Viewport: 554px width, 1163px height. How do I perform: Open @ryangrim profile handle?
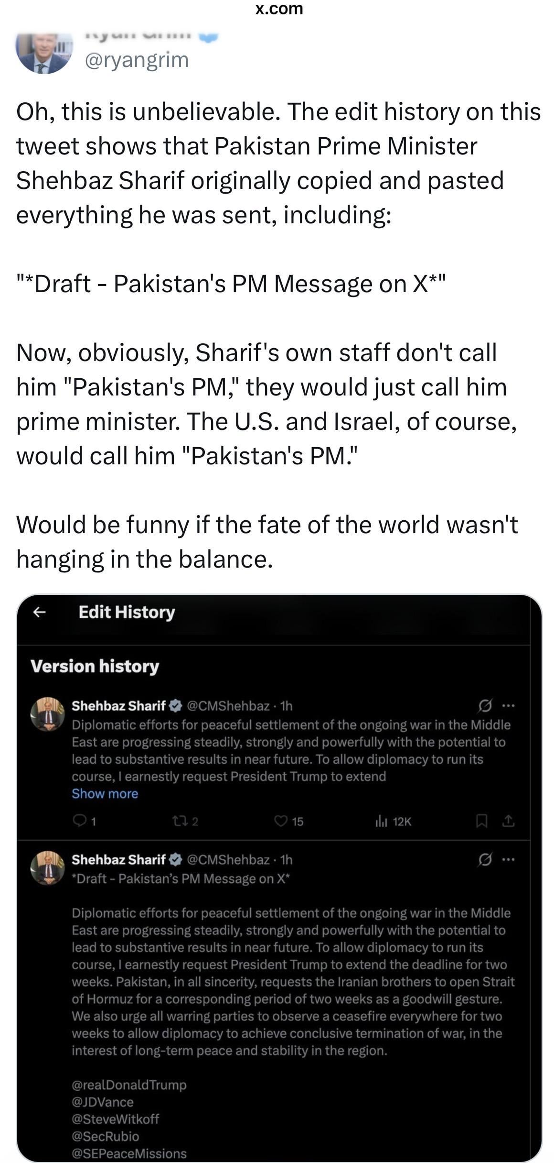coord(137,60)
